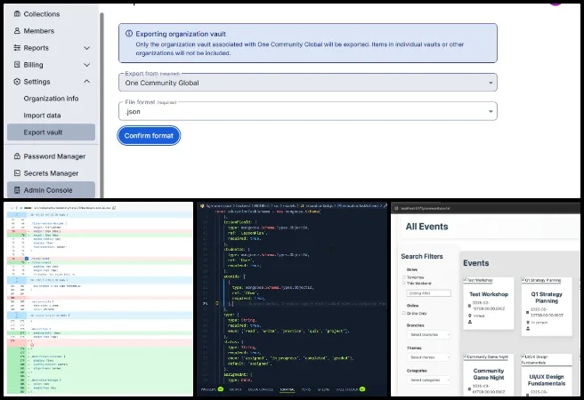Select the Terminal tab in editor panel
584x400 pixels.
[287, 389]
